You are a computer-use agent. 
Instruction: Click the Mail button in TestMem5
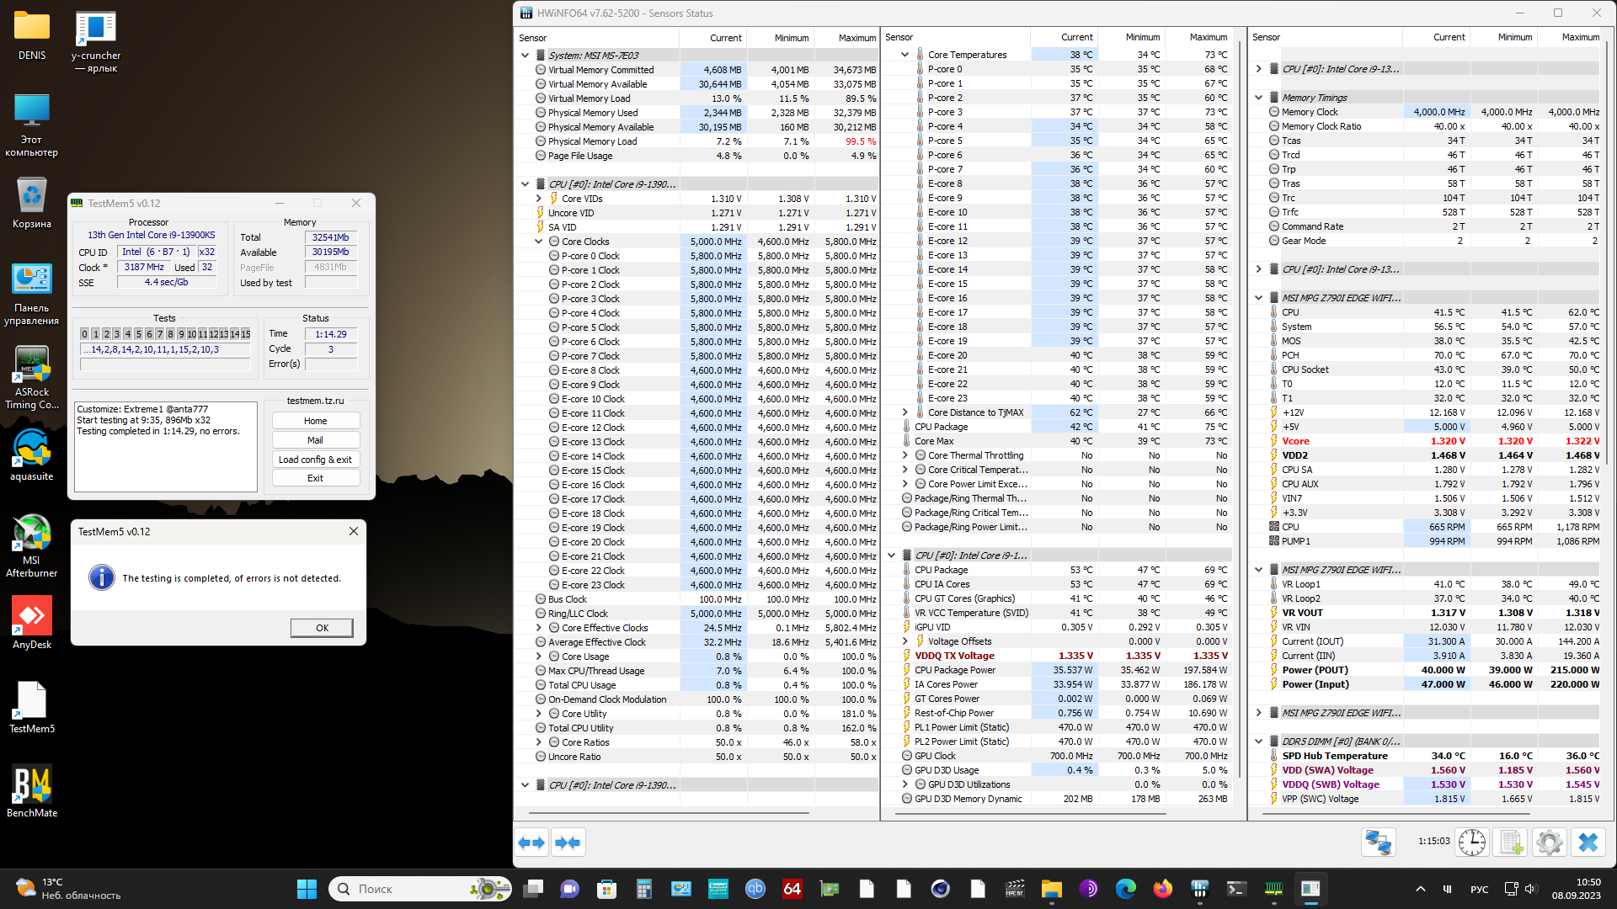click(x=316, y=440)
